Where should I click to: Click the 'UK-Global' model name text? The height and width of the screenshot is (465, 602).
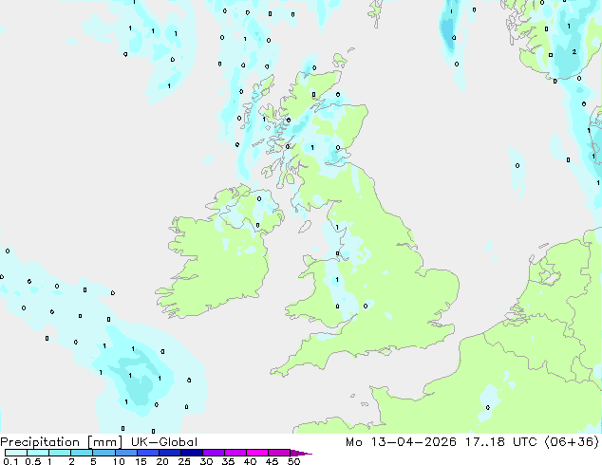pyautogui.click(x=164, y=442)
